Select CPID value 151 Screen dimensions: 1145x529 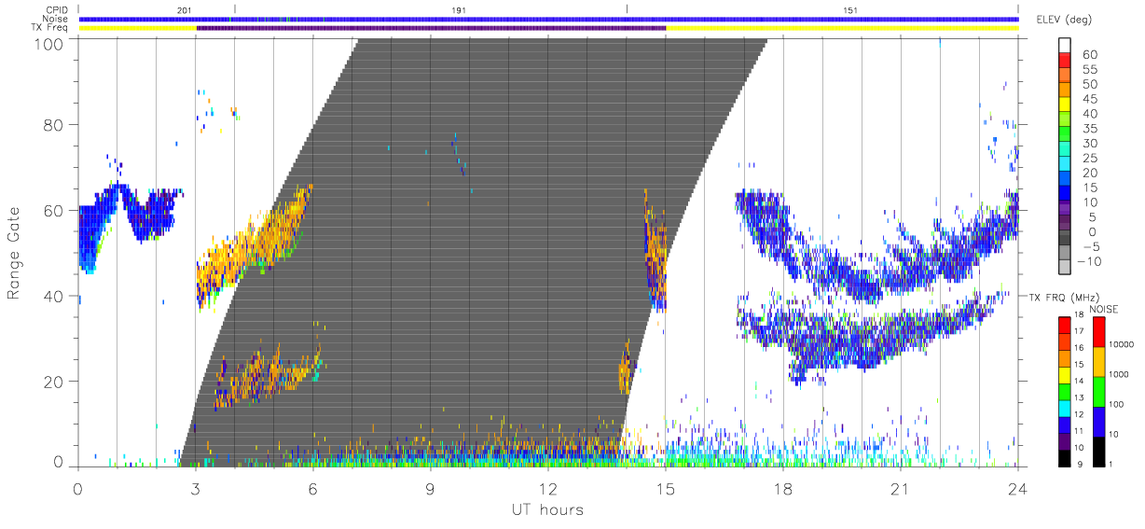pos(850,10)
